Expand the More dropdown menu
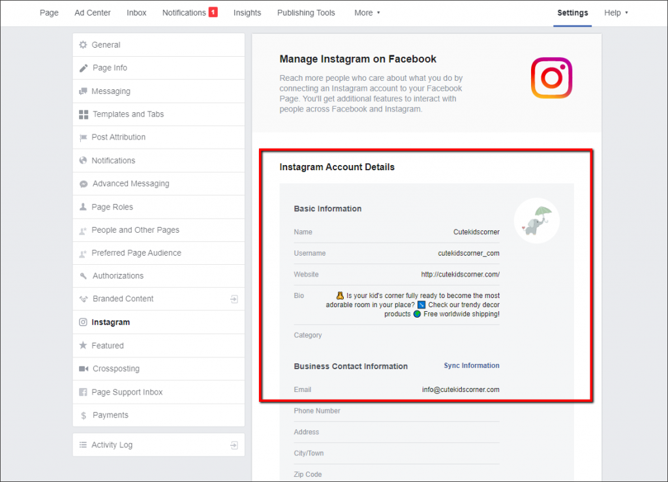This screenshot has width=668, height=482. click(x=367, y=13)
